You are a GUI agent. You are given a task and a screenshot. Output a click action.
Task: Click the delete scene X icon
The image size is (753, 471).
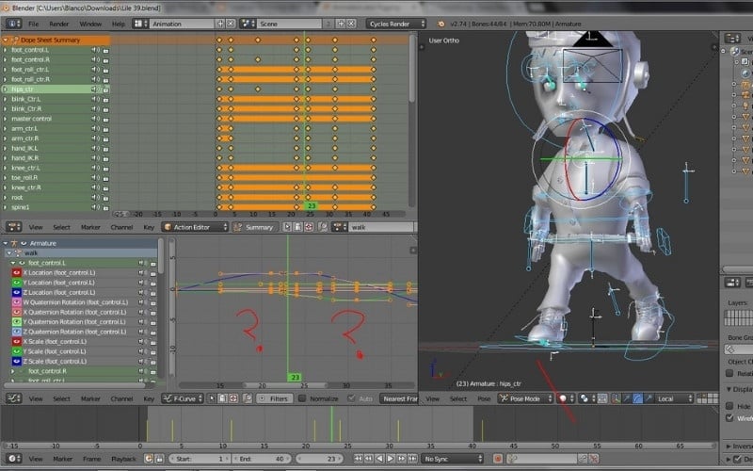tap(353, 23)
